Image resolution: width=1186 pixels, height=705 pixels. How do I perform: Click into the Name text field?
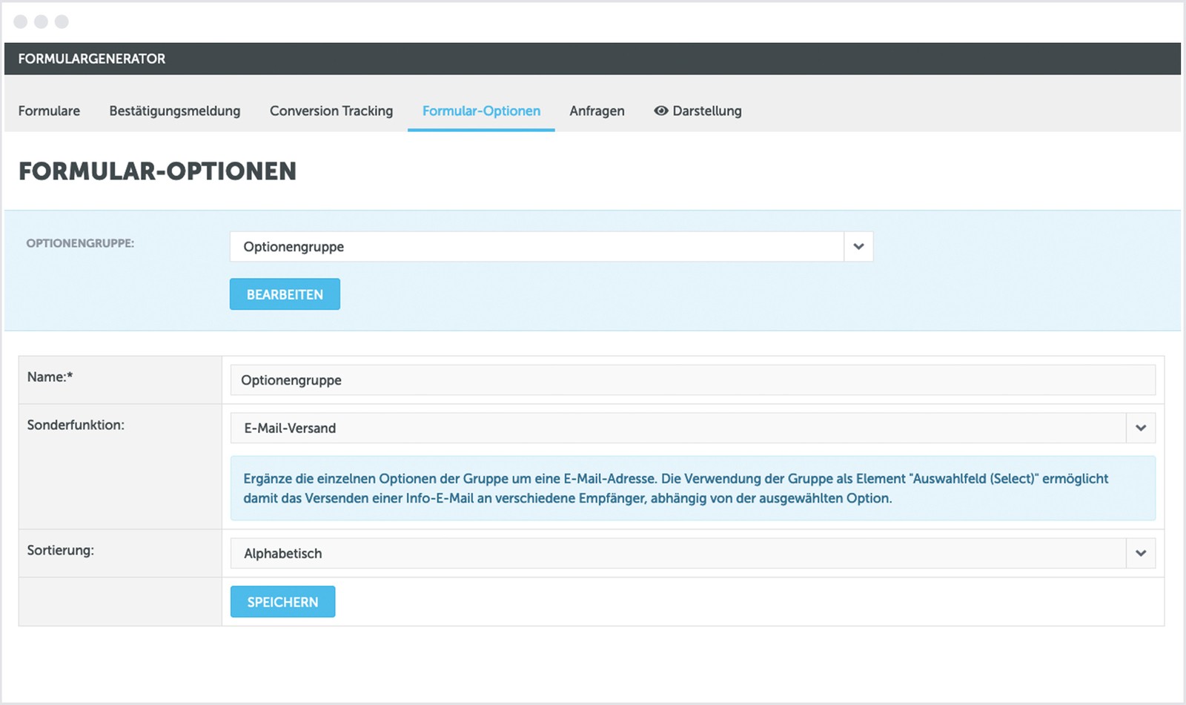(x=692, y=380)
